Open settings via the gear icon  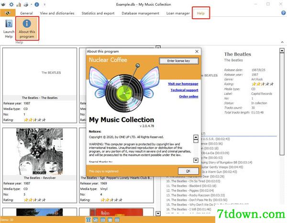[11, 4]
